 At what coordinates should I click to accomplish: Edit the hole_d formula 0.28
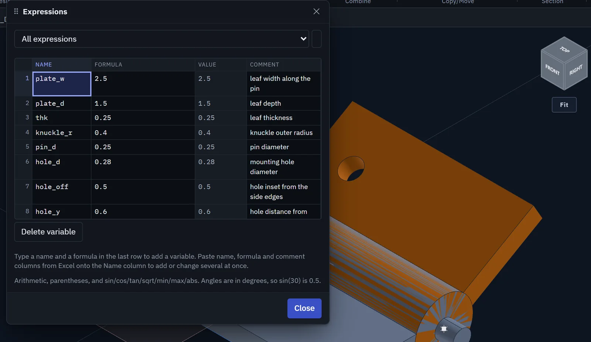(x=143, y=167)
